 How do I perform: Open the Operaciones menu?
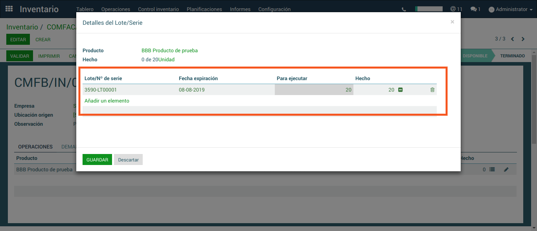click(x=116, y=9)
